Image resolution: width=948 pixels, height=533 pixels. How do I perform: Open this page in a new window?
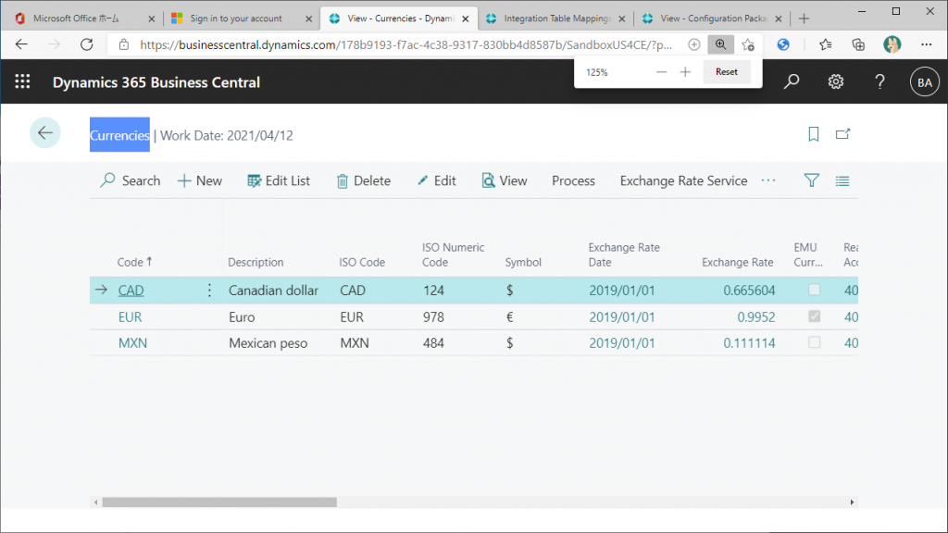coord(842,134)
